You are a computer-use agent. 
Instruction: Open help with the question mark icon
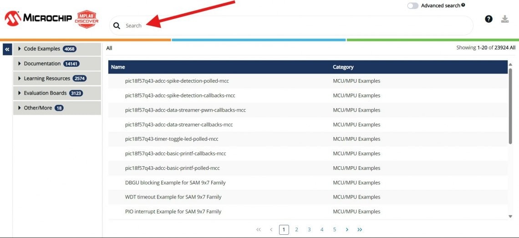click(x=488, y=19)
